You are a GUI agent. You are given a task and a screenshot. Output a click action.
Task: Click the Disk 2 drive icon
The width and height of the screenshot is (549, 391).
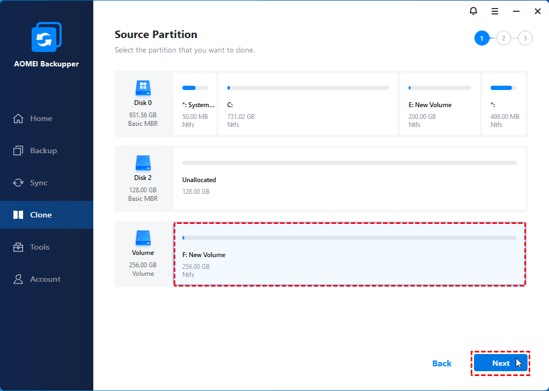[143, 163]
